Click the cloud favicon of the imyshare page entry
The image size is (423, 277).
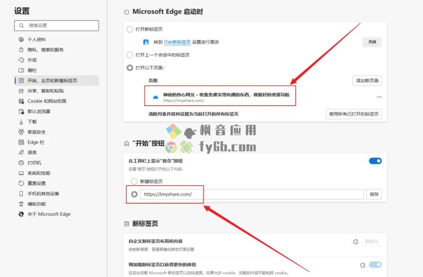[155, 97]
